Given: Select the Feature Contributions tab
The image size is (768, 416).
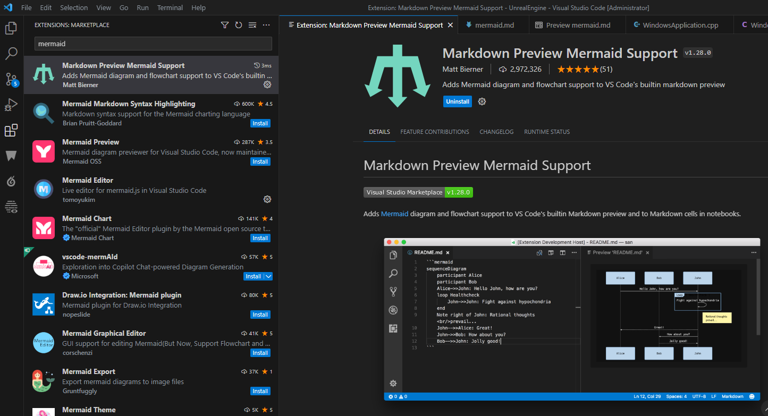Looking at the screenshot, I should pyautogui.click(x=435, y=132).
